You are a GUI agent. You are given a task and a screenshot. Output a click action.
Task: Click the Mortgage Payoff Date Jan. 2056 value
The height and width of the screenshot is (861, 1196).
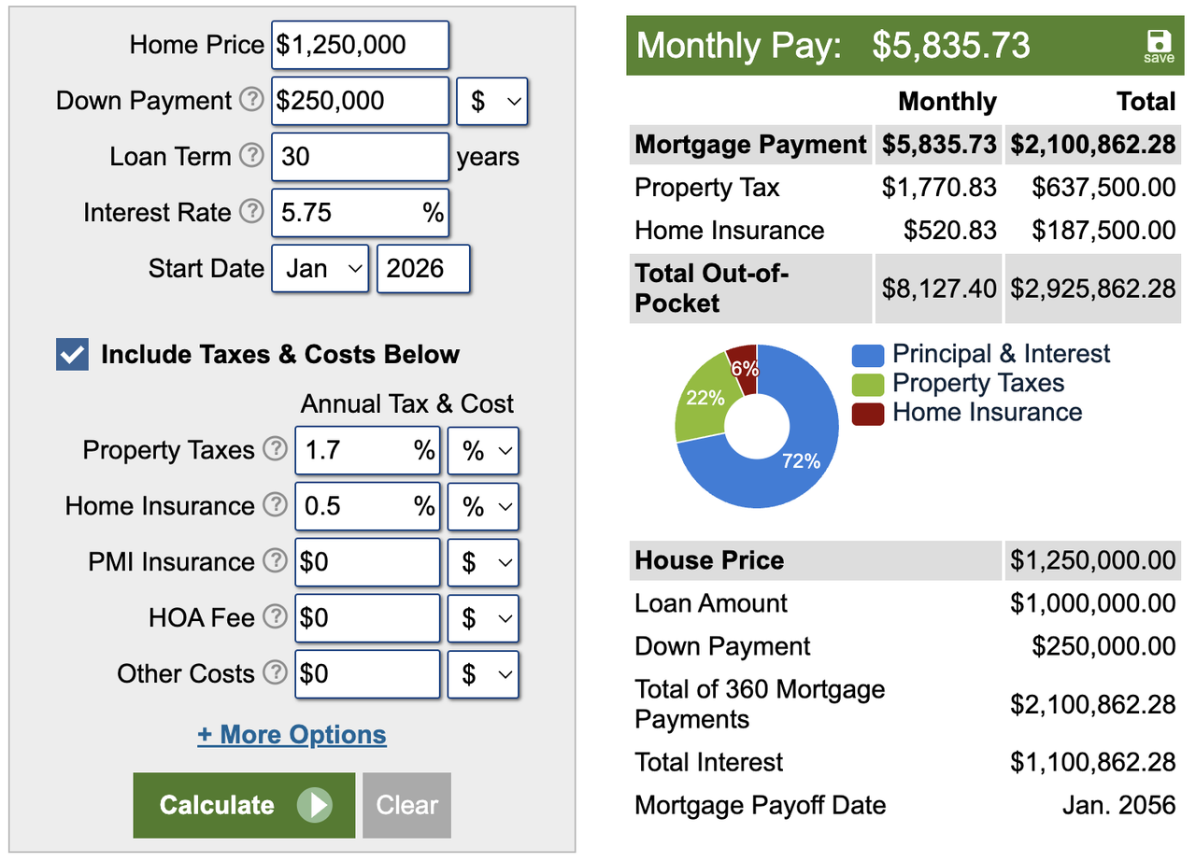coord(1118,805)
